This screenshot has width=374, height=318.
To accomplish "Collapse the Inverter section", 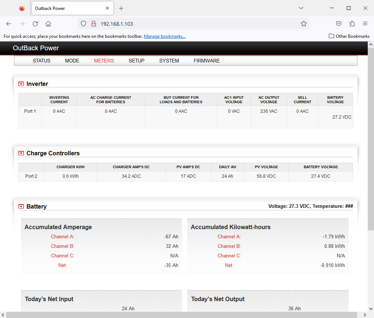I will (x=21, y=84).
